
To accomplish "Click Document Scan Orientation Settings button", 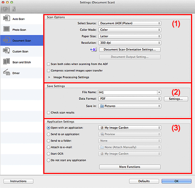I will (130, 49).
